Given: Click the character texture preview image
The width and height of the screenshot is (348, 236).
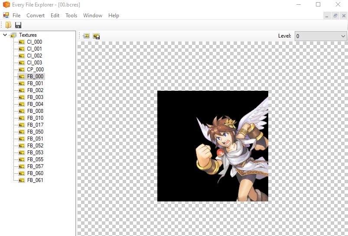Looking at the screenshot, I should (x=213, y=146).
